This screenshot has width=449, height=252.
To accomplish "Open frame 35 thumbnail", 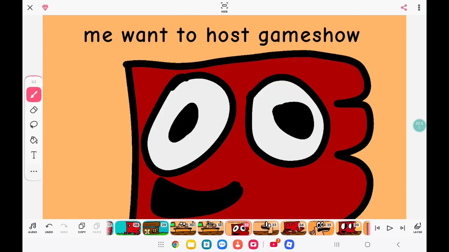I will pyautogui.click(x=321, y=228).
